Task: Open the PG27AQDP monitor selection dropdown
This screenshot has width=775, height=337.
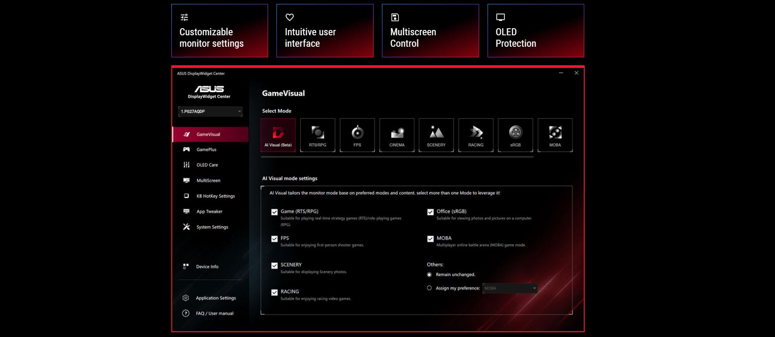Action: (x=210, y=112)
